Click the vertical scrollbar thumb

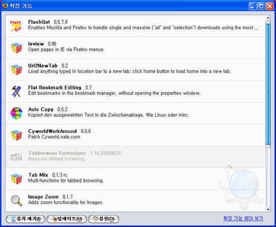pos(268,84)
